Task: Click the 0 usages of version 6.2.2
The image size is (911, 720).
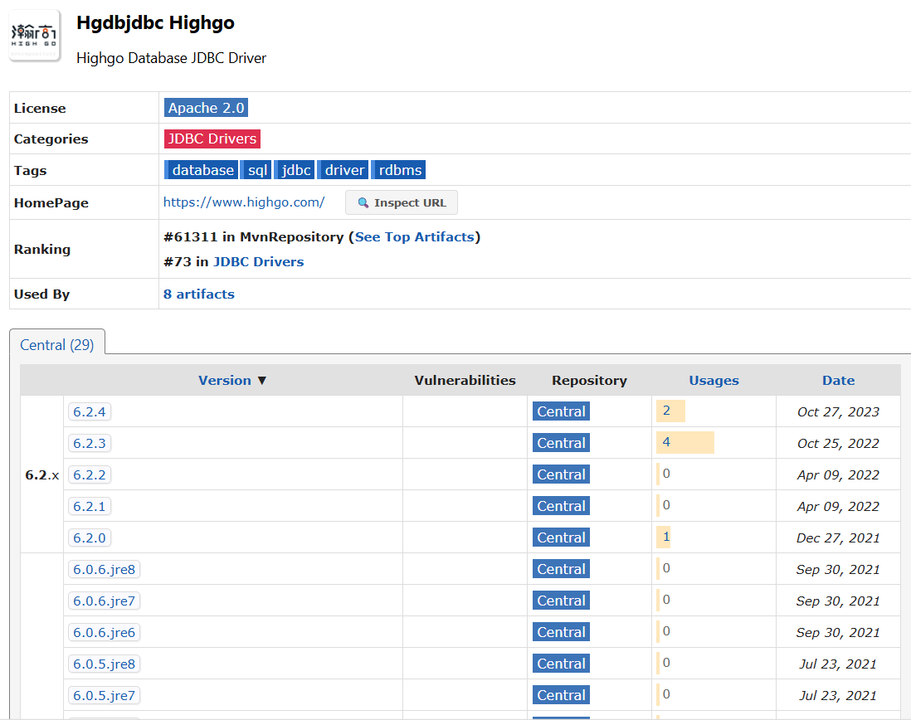Action: tap(666, 473)
